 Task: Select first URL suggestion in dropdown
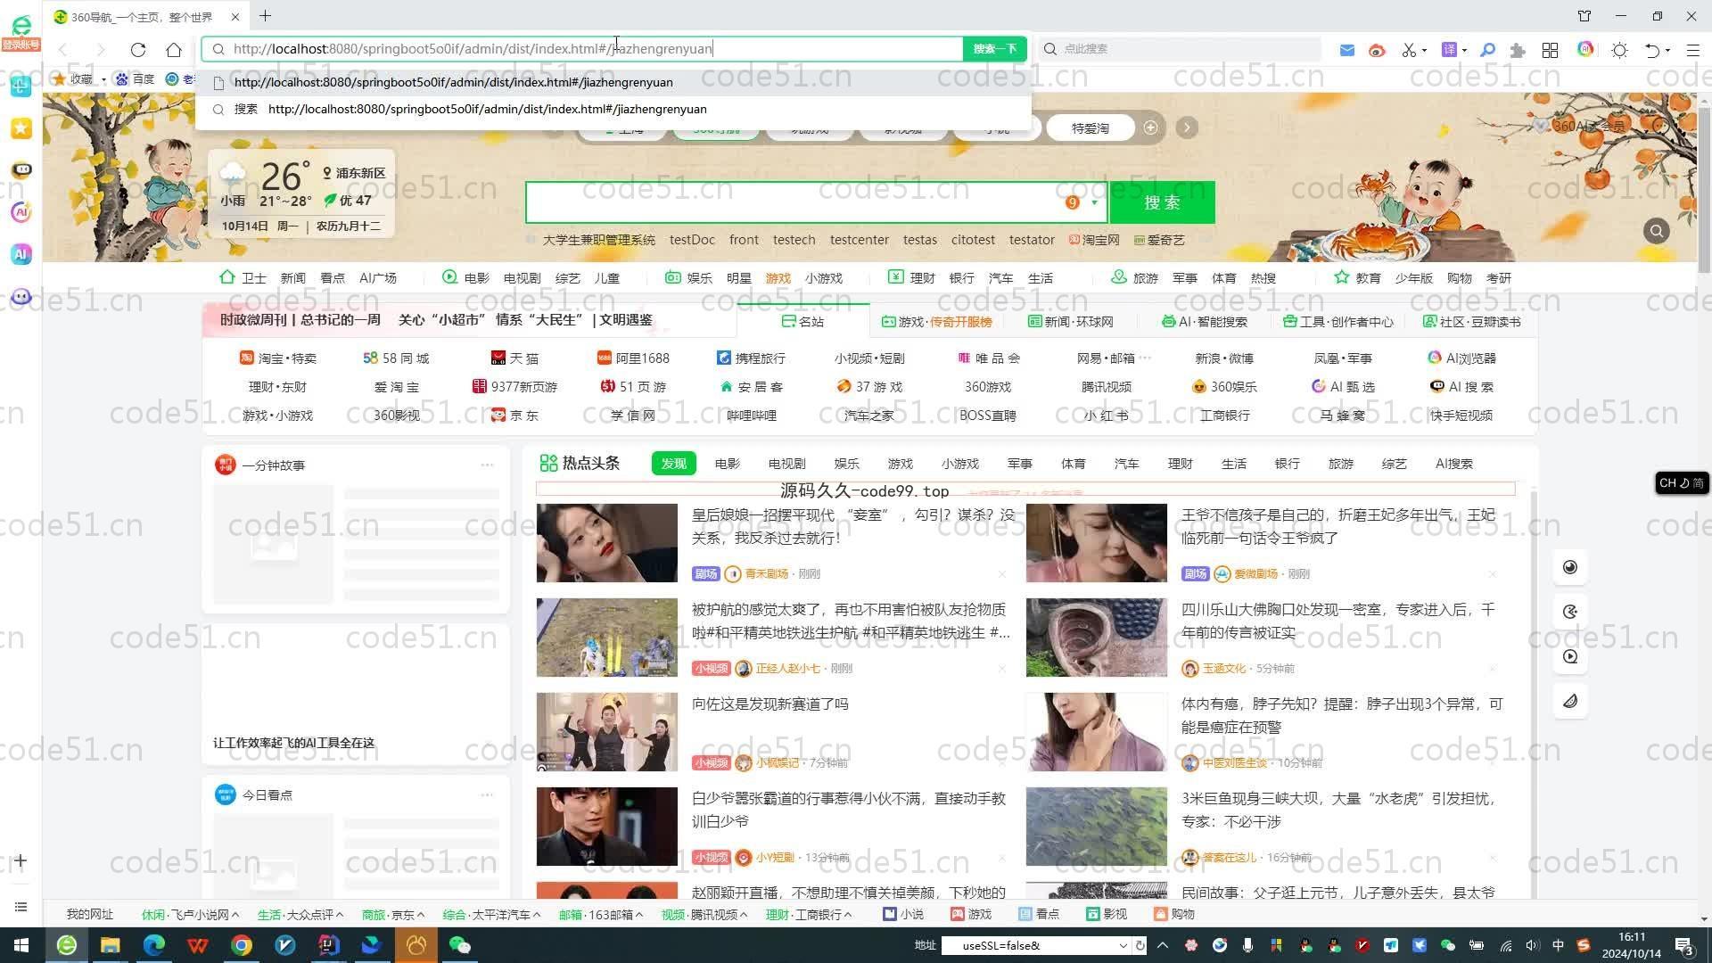pos(613,82)
